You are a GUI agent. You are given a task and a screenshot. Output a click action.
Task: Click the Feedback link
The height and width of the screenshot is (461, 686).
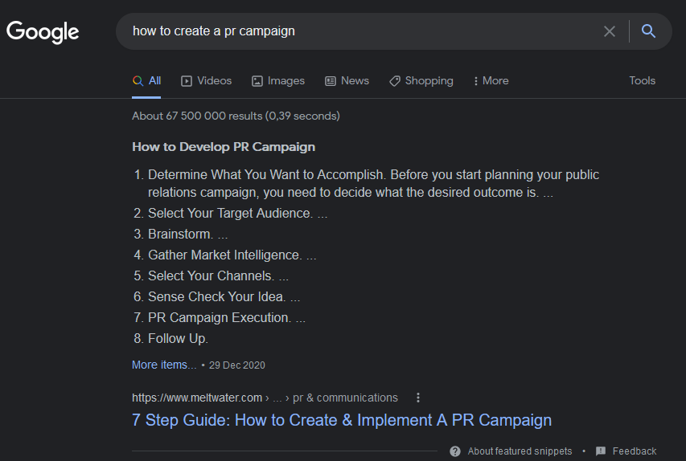click(634, 451)
